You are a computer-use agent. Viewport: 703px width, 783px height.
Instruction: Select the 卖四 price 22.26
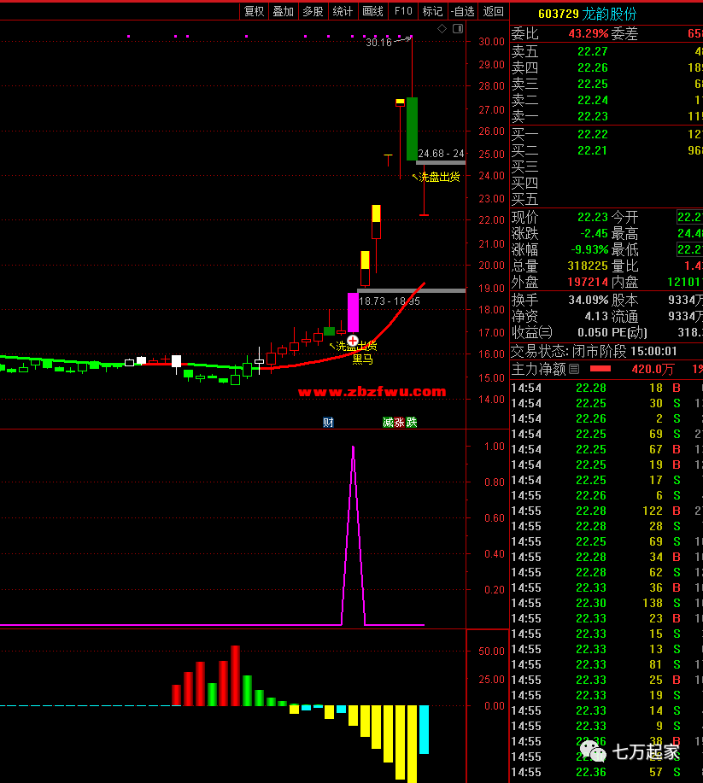593,67
